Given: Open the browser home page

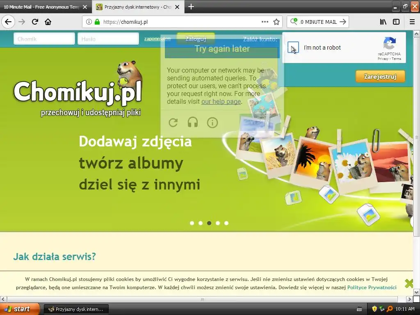Looking at the screenshot, I should coord(48,22).
